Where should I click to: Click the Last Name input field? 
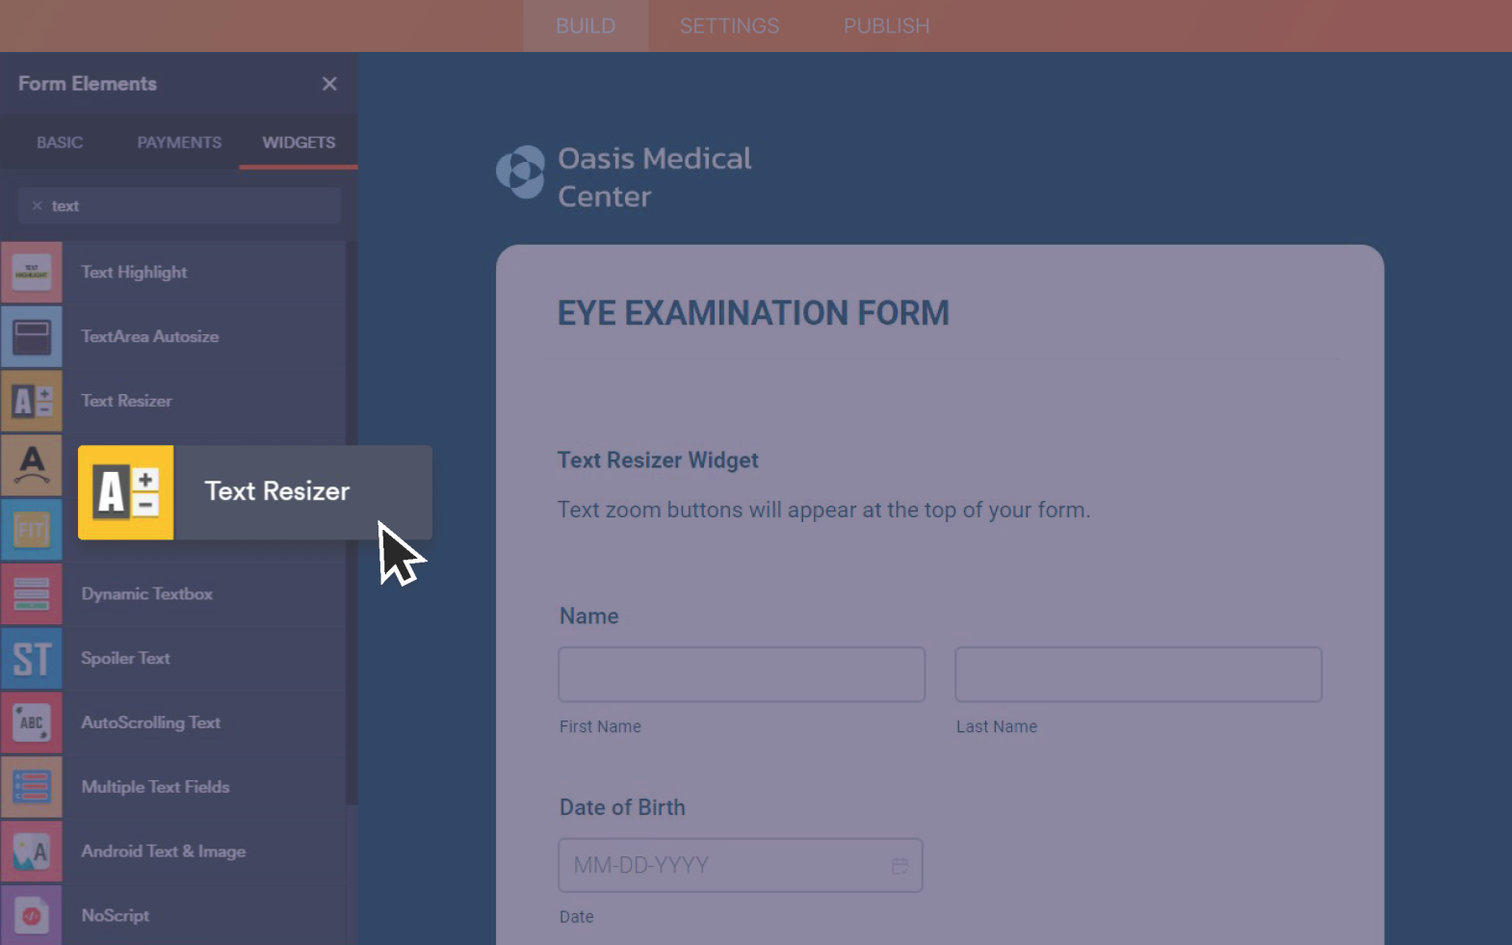click(1138, 674)
